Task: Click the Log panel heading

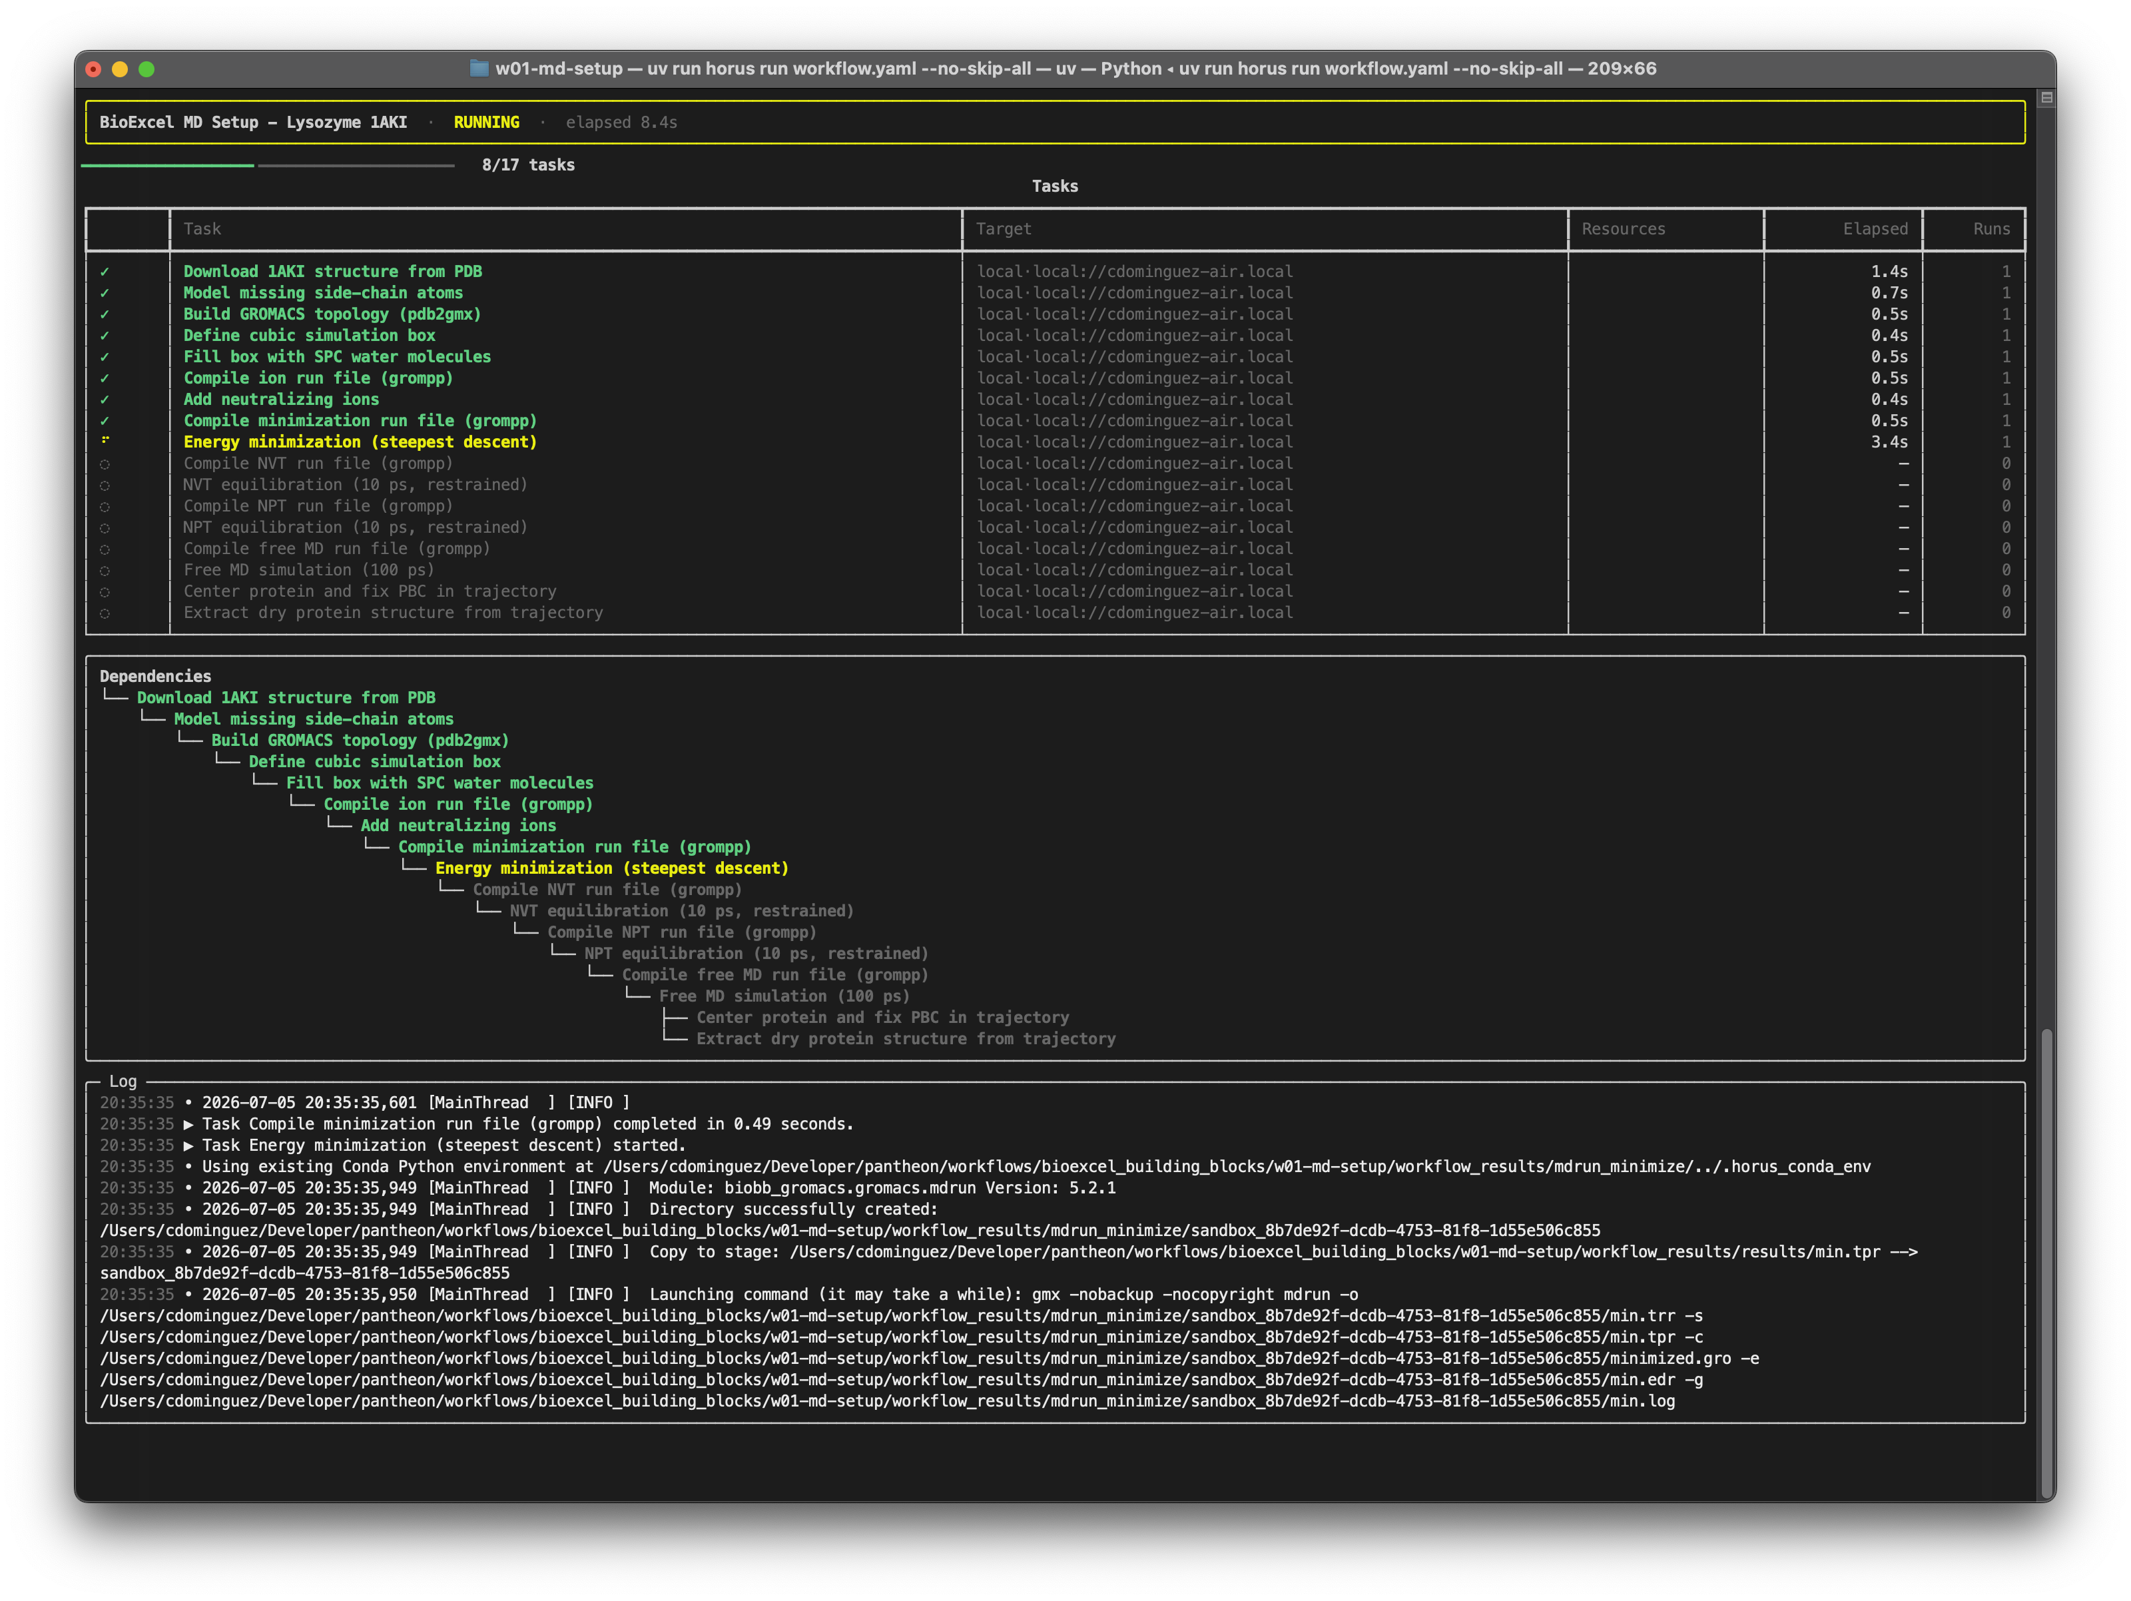Action: click(123, 1081)
